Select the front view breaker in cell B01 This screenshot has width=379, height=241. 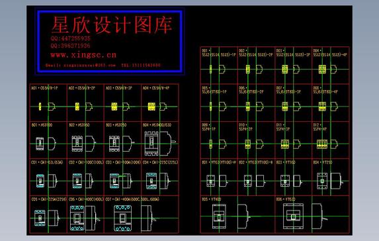pos(40,144)
